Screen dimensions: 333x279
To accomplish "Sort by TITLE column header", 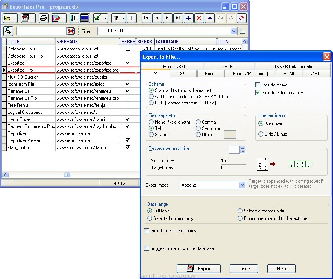I will coord(31,41).
